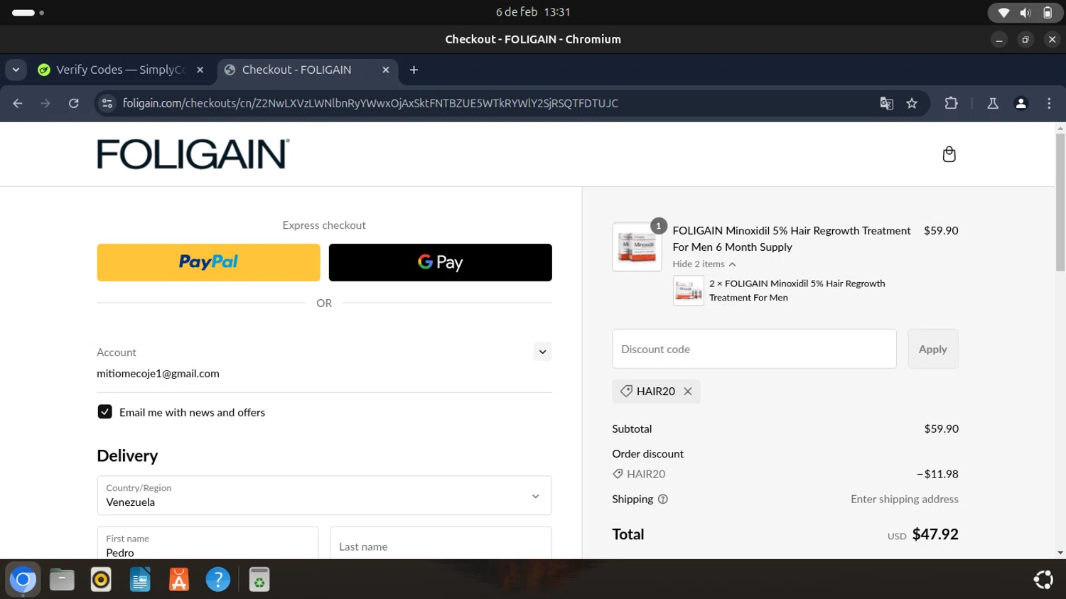Open Help in the dock
Viewport: 1066px width, 599px height.
tap(218, 580)
